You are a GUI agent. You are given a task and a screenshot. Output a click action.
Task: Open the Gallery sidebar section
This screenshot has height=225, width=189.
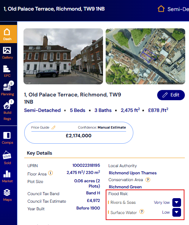coord(7,53)
